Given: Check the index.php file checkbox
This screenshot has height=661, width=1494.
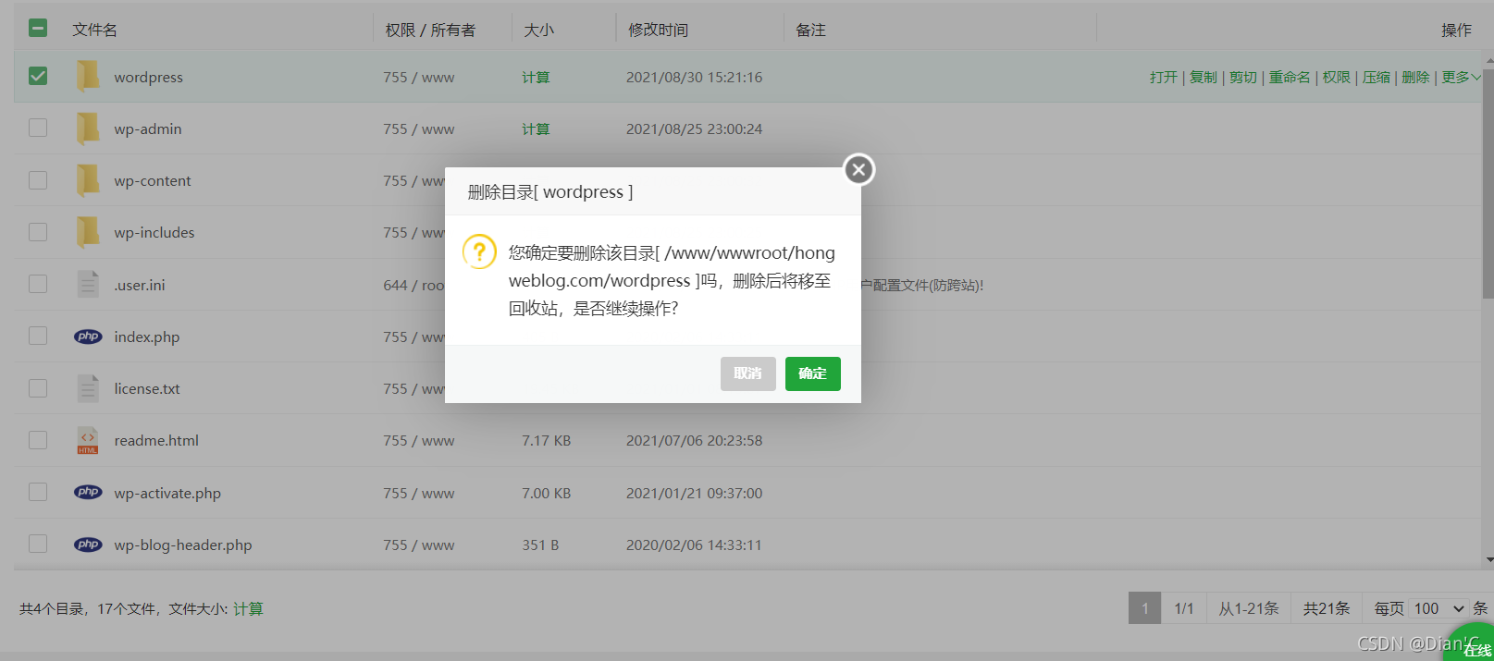Looking at the screenshot, I should [38, 336].
